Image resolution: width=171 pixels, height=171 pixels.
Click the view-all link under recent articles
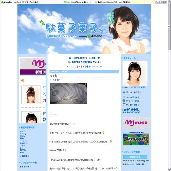(24, 156)
